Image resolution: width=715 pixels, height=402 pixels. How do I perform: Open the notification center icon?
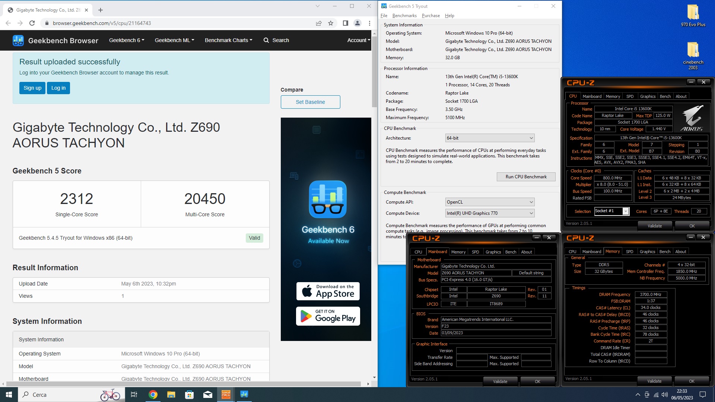703,395
